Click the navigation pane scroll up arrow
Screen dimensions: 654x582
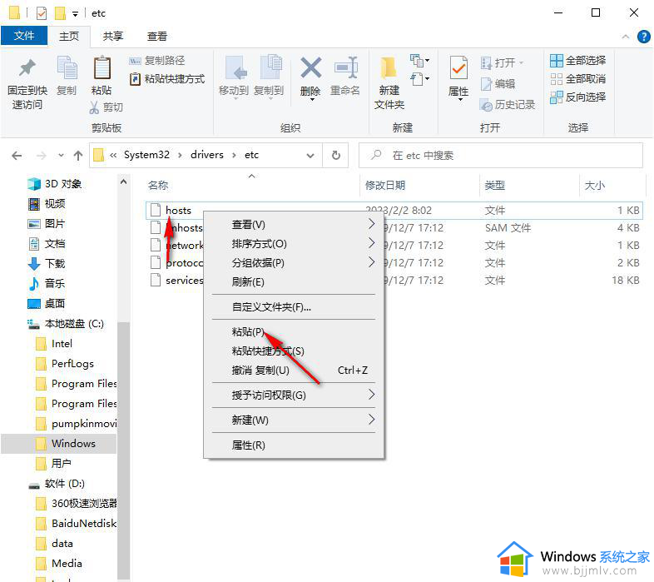[x=123, y=182]
